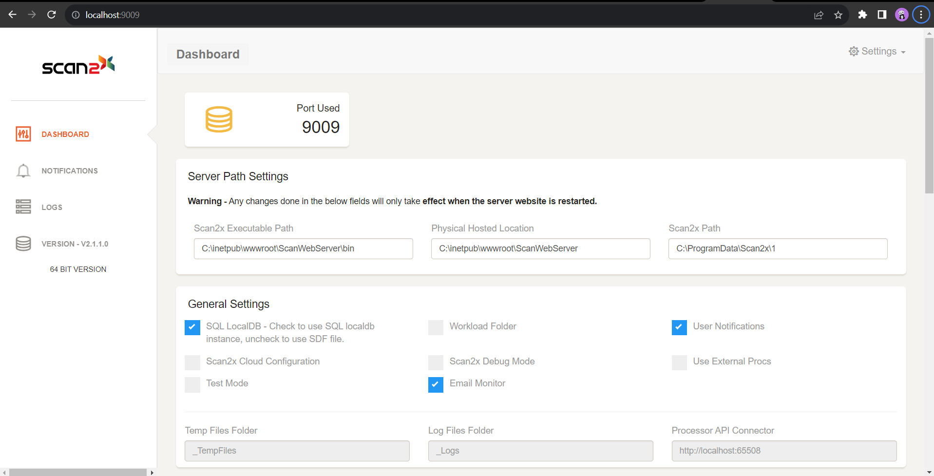Click the 'Port Used' label
This screenshot has width=934, height=476.
point(318,108)
